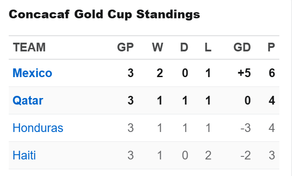292x176 pixels.
Task: Click the P points column header
Action: pyautogui.click(x=272, y=47)
